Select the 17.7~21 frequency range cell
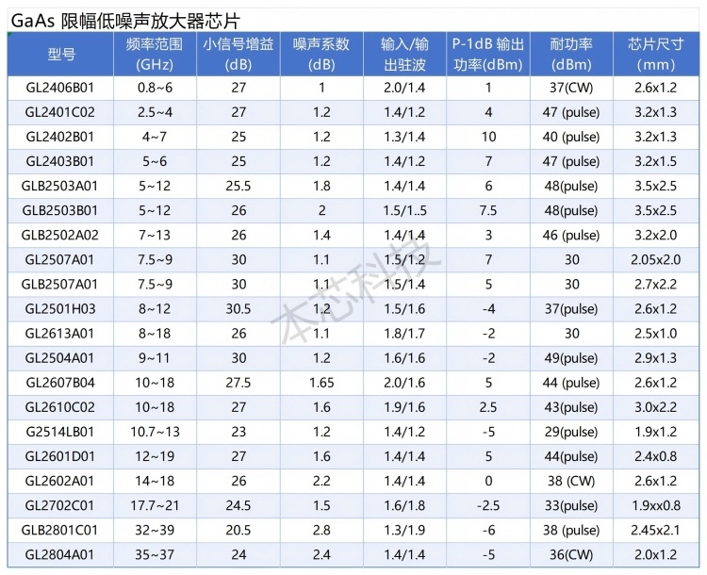Image resolution: width=707 pixels, height=575 pixels. [155, 505]
